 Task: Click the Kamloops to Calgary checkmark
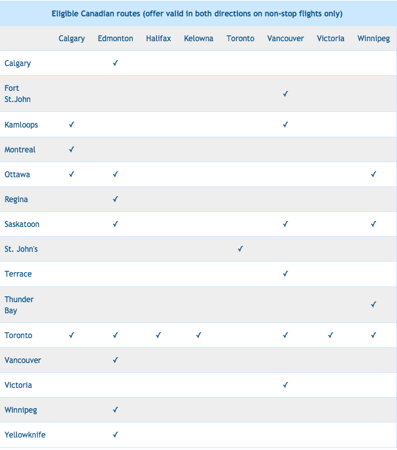[71, 124]
